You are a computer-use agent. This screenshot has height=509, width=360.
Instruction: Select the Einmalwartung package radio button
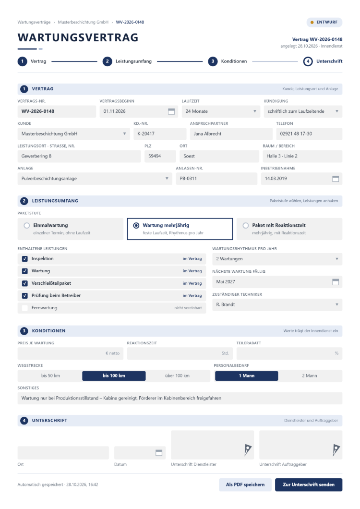pyautogui.click(x=26, y=226)
